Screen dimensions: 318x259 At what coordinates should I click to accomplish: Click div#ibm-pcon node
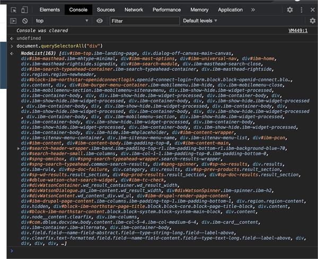(269, 138)
